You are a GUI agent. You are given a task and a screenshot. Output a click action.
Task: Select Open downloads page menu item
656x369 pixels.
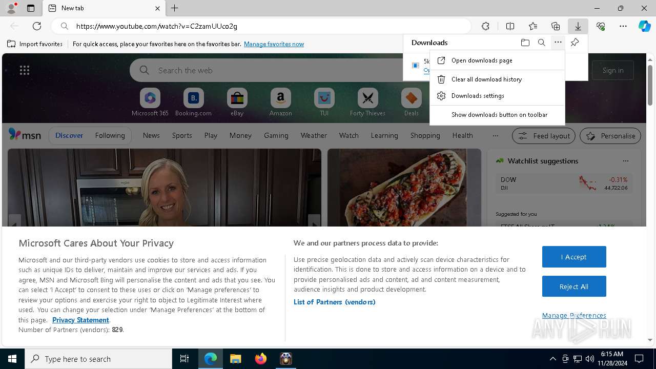497,60
